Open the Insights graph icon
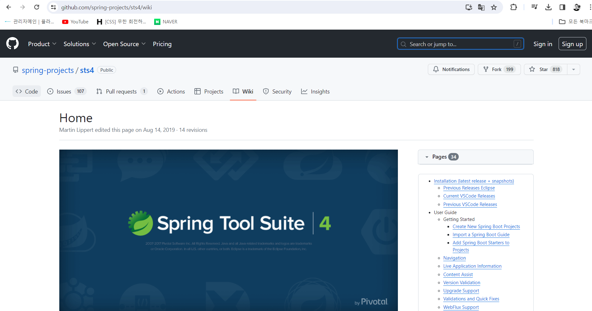This screenshot has width=592, height=311. 304,91
